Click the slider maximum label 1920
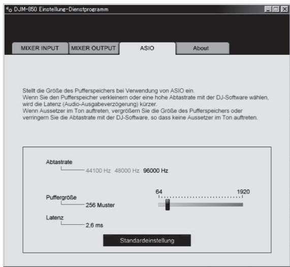 (243, 191)
